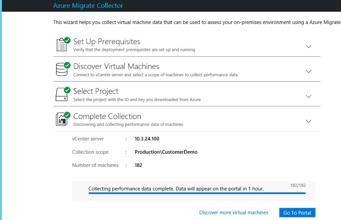Image resolution: width=341 pixels, height=220 pixels.
Task: Click the Set Up Prerequisites checklist icon
Action: [x=61, y=45]
